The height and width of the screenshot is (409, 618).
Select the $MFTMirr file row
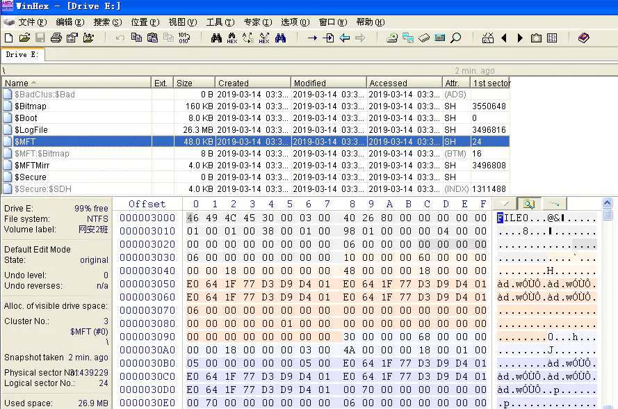[256, 166]
